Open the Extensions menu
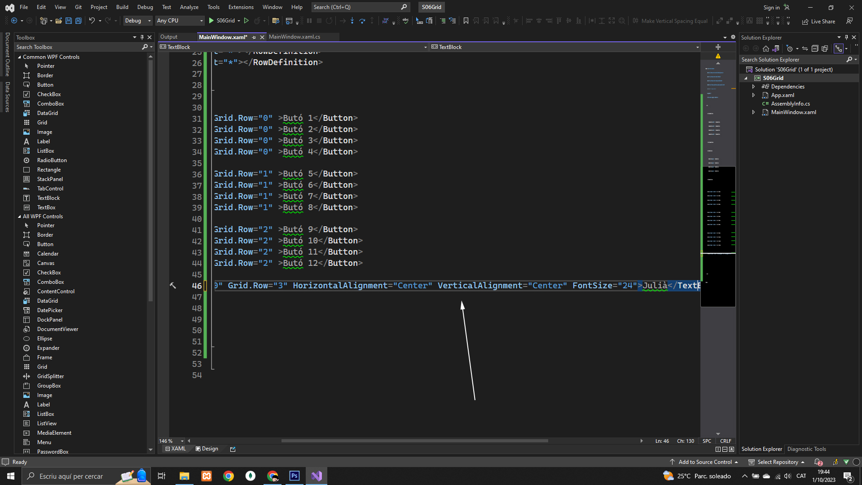Viewport: 862px width, 485px height. pos(241,7)
